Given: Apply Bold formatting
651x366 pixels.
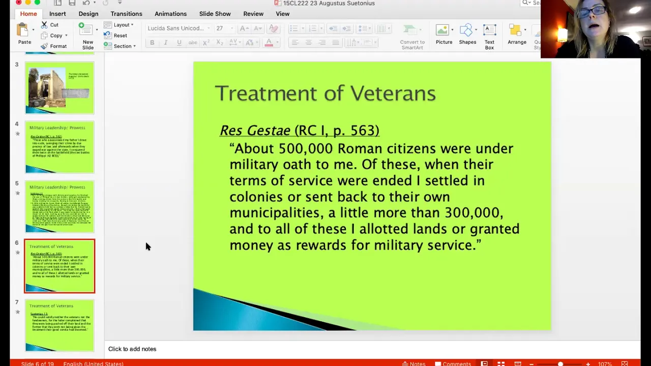Looking at the screenshot, I should point(152,43).
